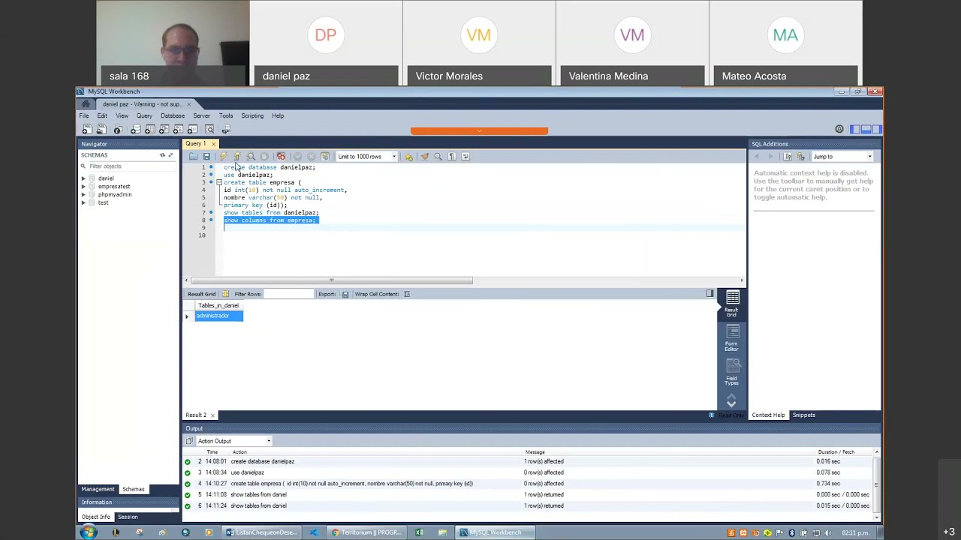
Task: Open the Server menu
Action: pyautogui.click(x=201, y=115)
